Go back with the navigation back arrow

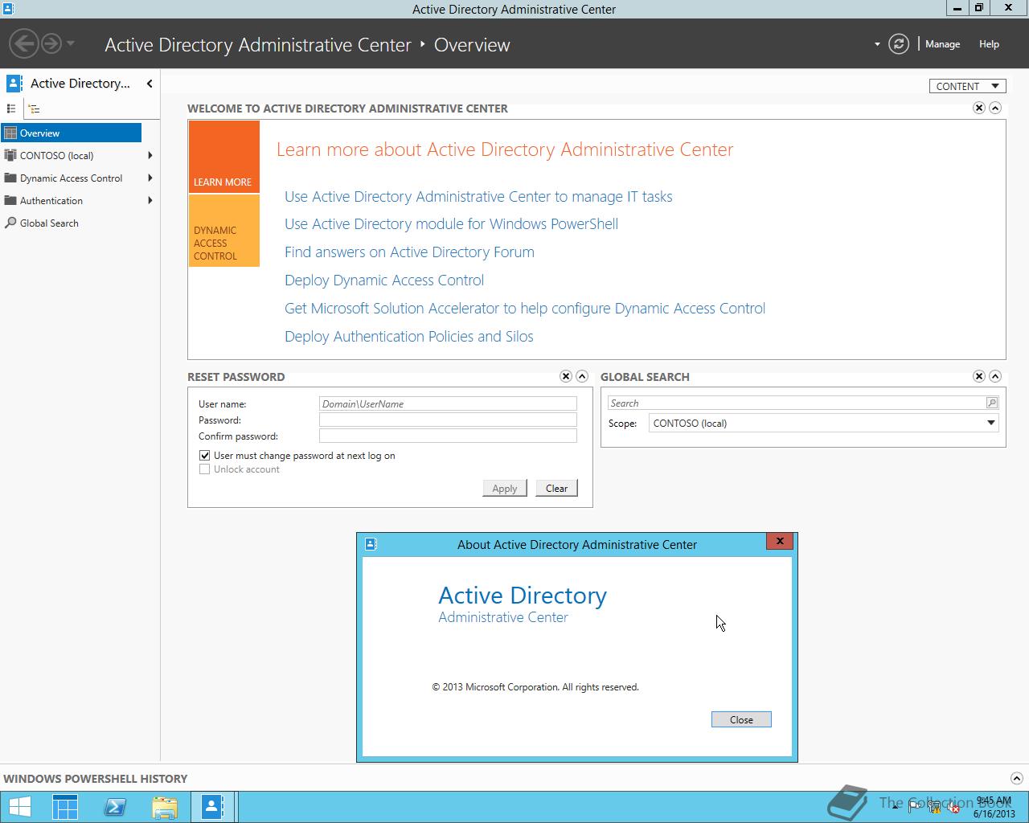[x=24, y=43]
